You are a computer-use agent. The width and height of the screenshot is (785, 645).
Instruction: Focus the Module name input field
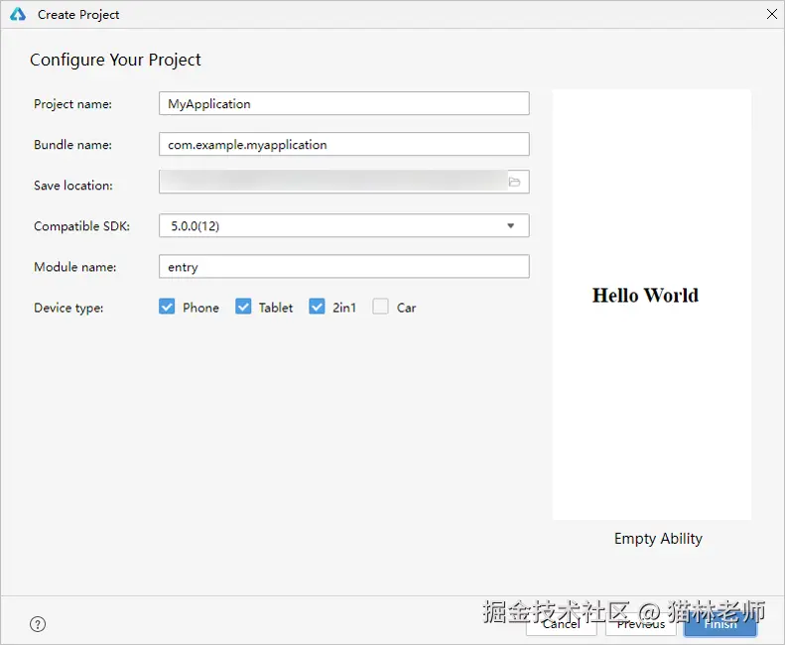pos(344,266)
